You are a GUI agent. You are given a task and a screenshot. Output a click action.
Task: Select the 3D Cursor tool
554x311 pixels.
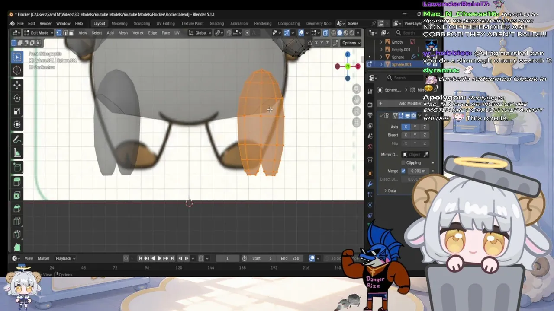pos(17,70)
